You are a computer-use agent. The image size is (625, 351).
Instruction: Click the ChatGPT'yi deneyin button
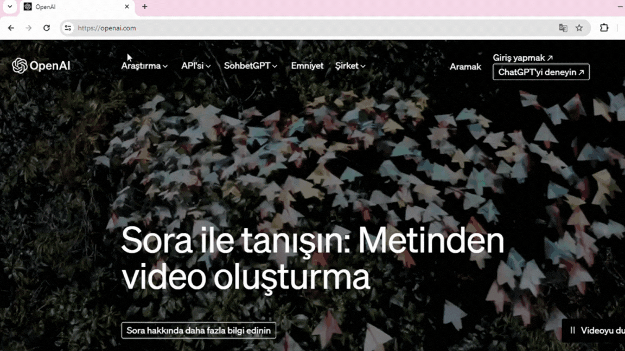pos(541,72)
